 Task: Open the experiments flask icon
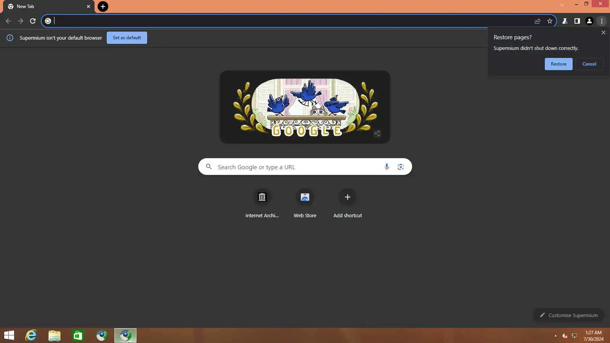pos(565,21)
